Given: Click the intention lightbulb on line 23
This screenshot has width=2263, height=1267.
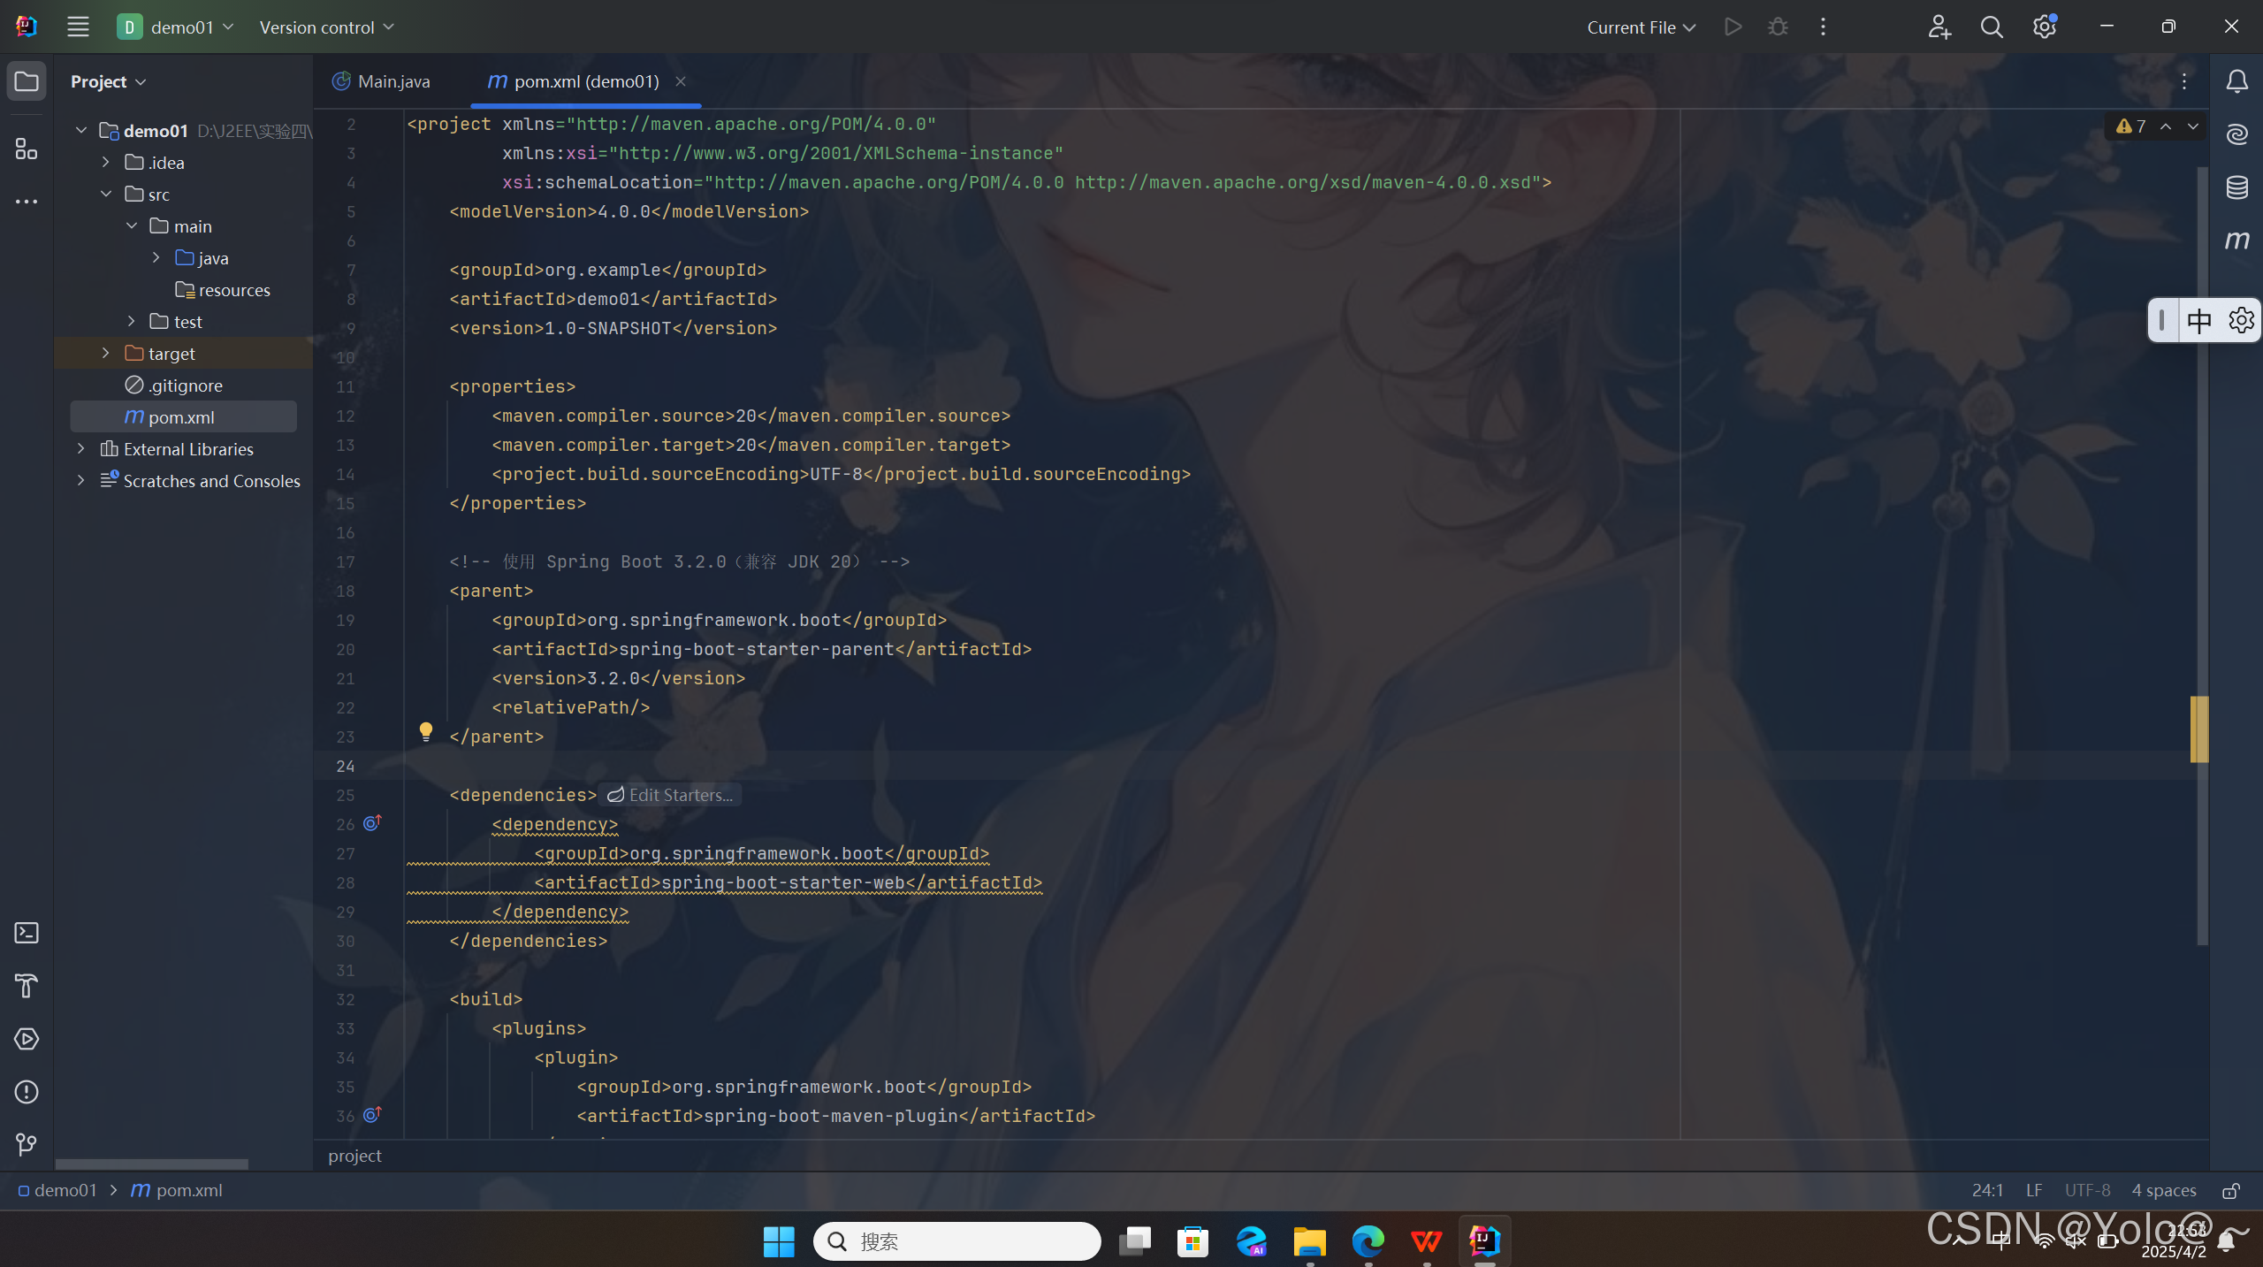Looking at the screenshot, I should 426,731.
